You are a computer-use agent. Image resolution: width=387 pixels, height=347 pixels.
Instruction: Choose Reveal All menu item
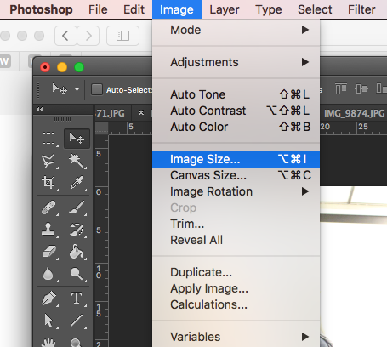click(x=236, y=240)
